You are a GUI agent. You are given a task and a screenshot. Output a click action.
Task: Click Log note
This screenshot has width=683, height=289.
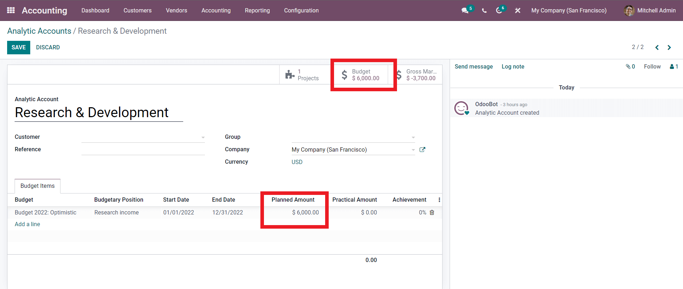(513, 67)
